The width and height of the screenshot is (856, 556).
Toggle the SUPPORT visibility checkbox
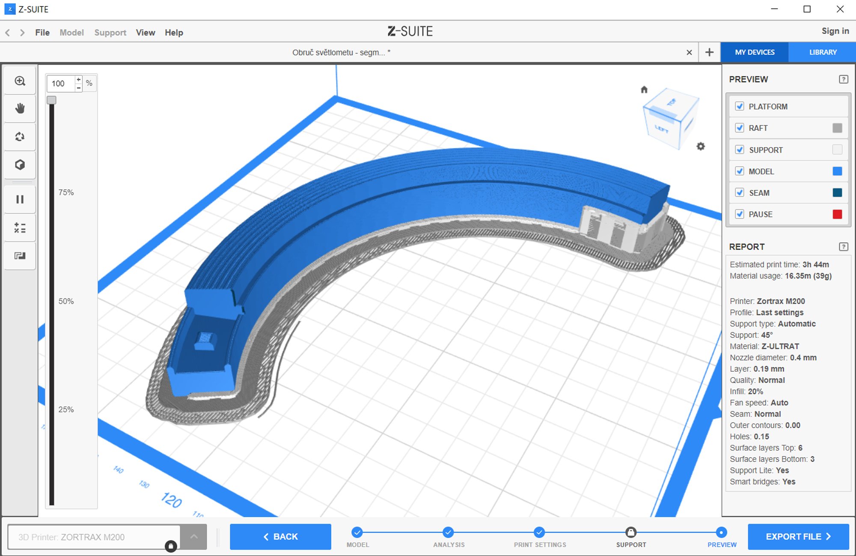coord(740,150)
